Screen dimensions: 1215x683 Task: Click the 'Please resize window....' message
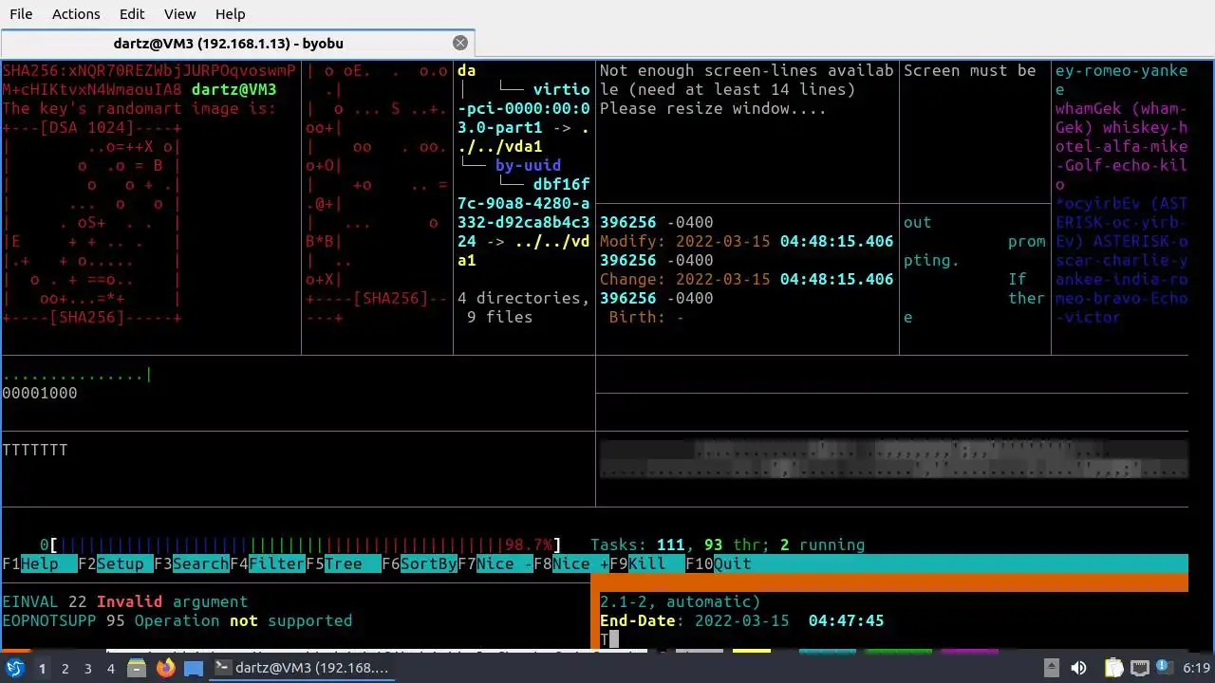714,108
